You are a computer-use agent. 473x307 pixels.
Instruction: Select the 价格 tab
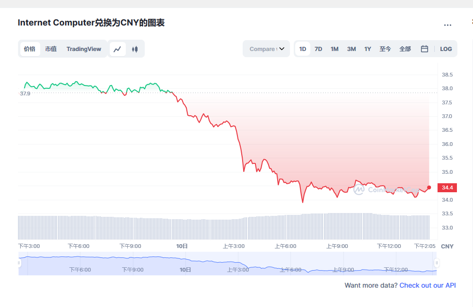pyautogui.click(x=30, y=49)
